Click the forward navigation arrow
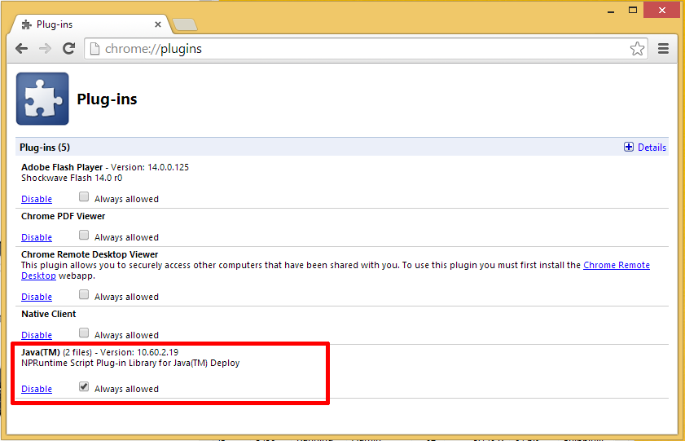The height and width of the screenshot is (441, 685). coord(45,49)
